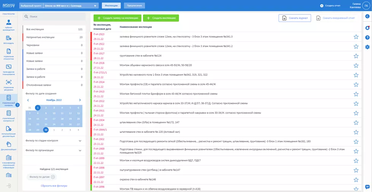Star inspection П-И-1923 as favorite
The width and height of the screenshot is (372, 192).
pyautogui.click(x=356, y=37)
